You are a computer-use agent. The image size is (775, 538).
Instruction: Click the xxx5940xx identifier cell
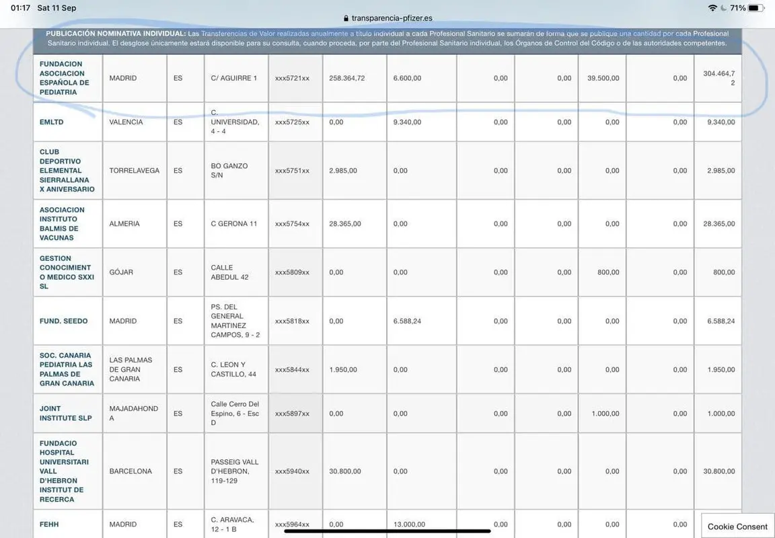(x=295, y=471)
